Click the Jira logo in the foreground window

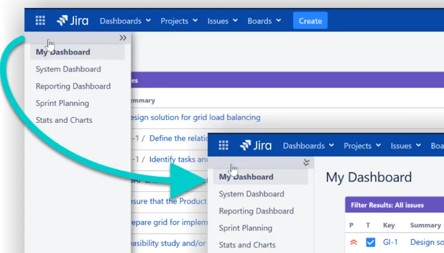[255, 146]
